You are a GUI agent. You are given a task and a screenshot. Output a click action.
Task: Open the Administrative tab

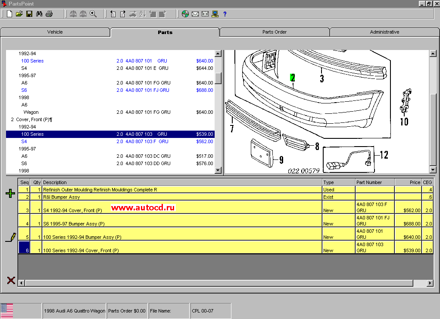[x=384, y=32]
